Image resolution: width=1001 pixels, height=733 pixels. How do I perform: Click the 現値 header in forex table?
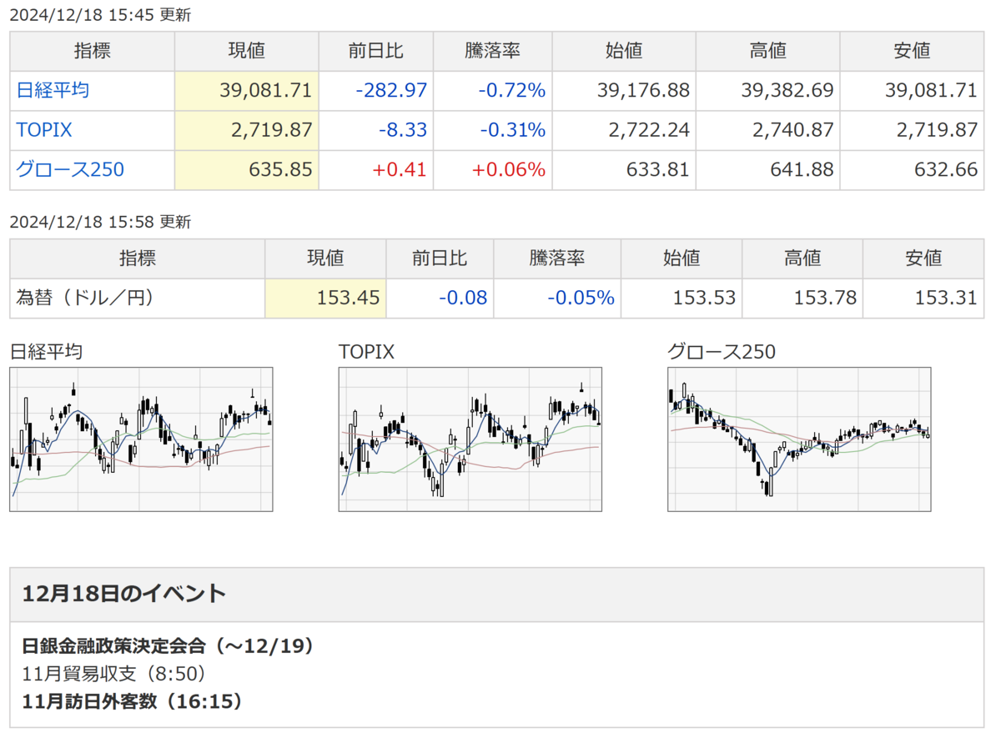point(325,259)
